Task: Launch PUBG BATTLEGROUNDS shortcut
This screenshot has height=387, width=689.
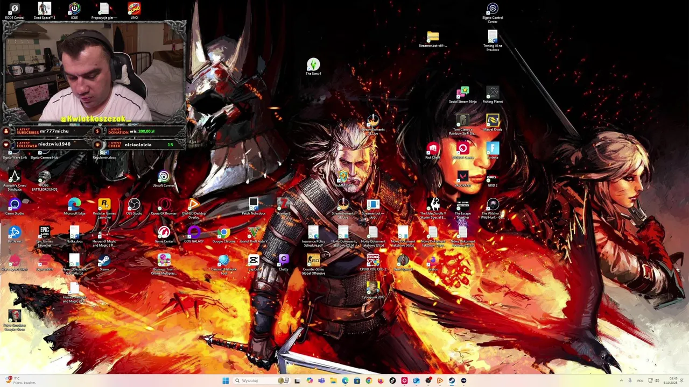Action: [44, 181]
